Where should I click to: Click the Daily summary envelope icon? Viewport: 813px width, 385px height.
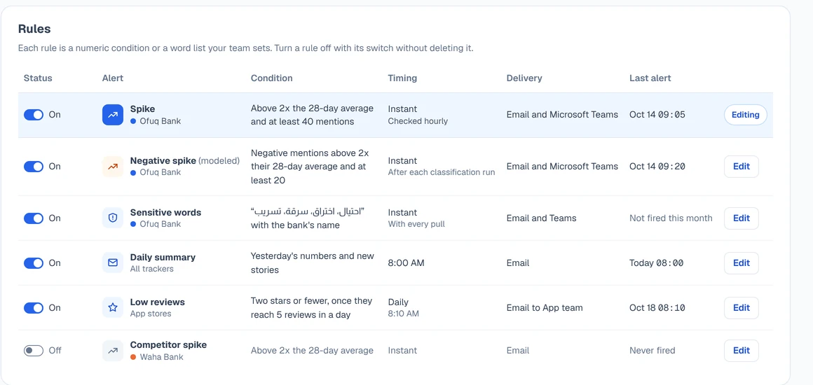[113, 262]
